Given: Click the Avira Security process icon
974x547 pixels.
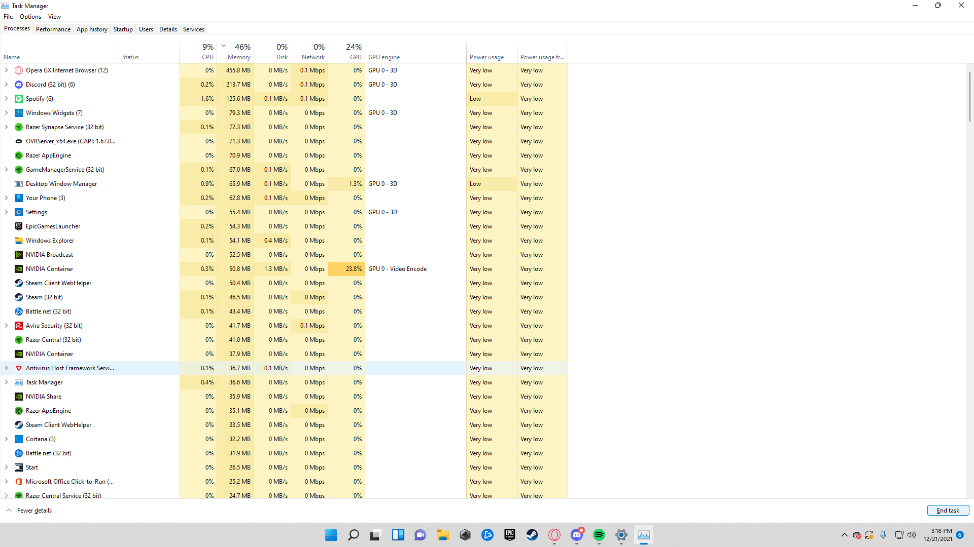Looking at the screenshot, I should (x=19, y=326).
